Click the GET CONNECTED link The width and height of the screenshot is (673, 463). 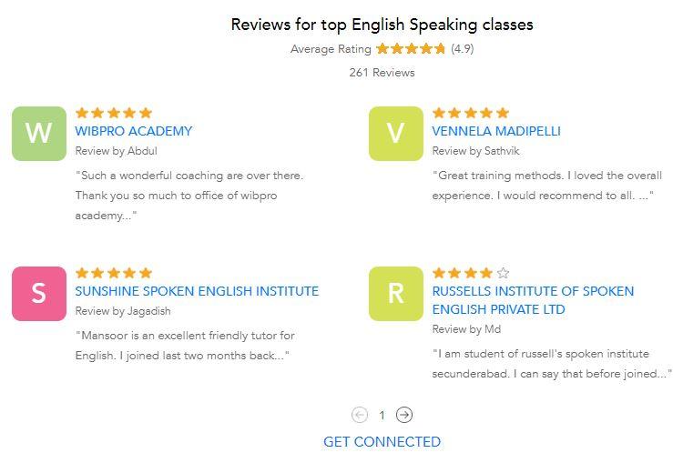pos(382,442)
